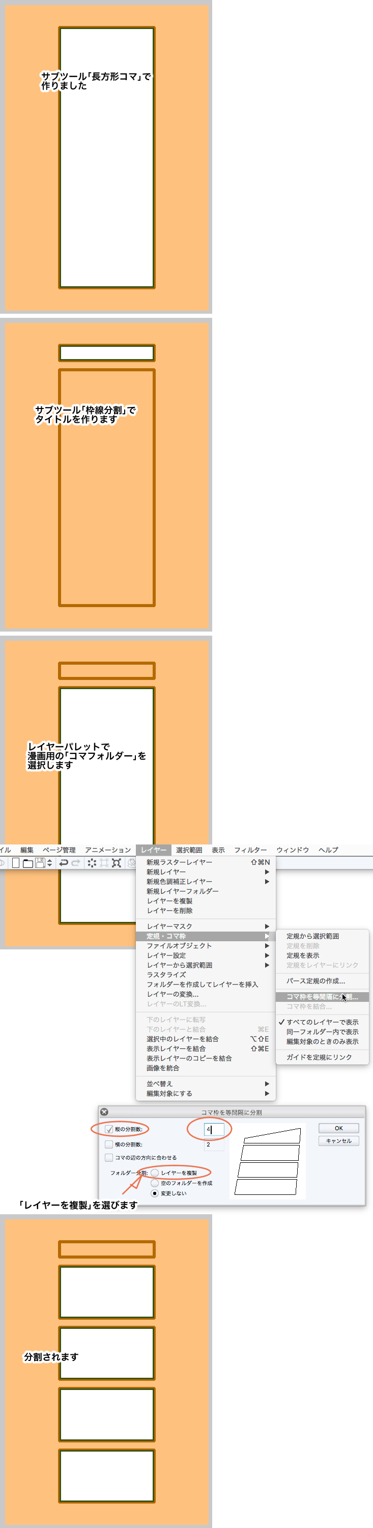Select the 変更しない radio button
This screenshot has height=1528, width=373.
[x=155, y=1193]
